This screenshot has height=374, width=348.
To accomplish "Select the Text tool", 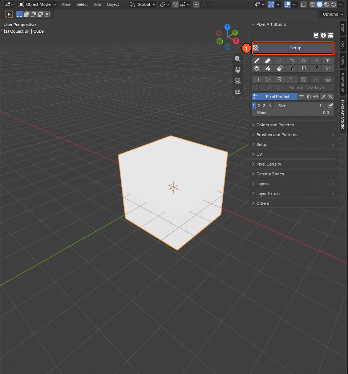I will point(328,61).
